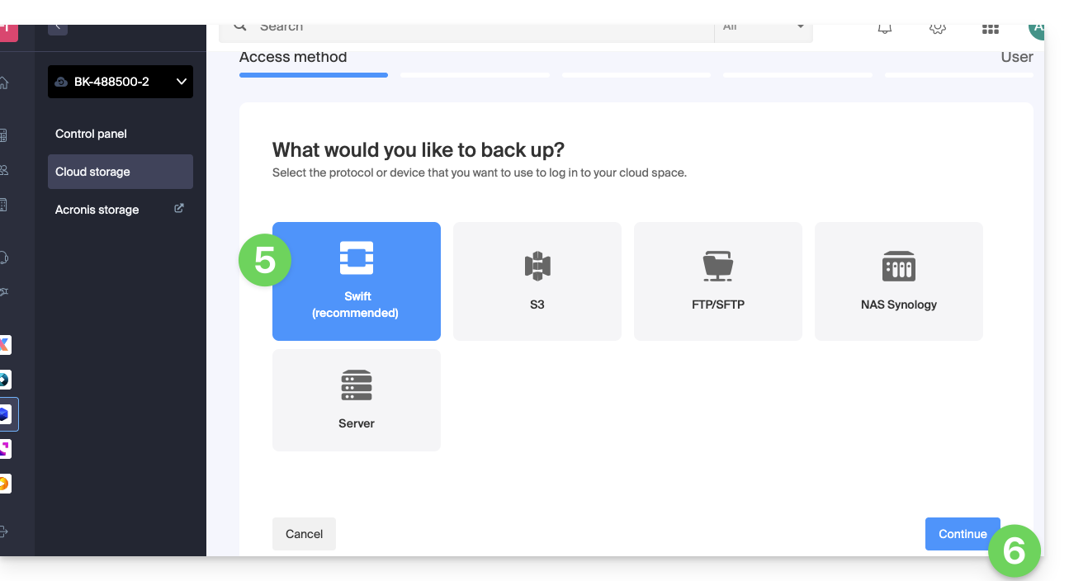
Task: Click the logout icon at sidebar bottom
Action: (x=4, y=531)
